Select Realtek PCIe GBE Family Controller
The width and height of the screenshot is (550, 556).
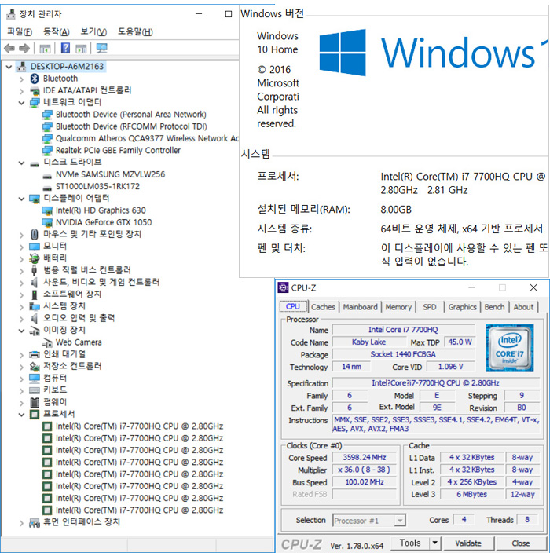coord(118,150)
